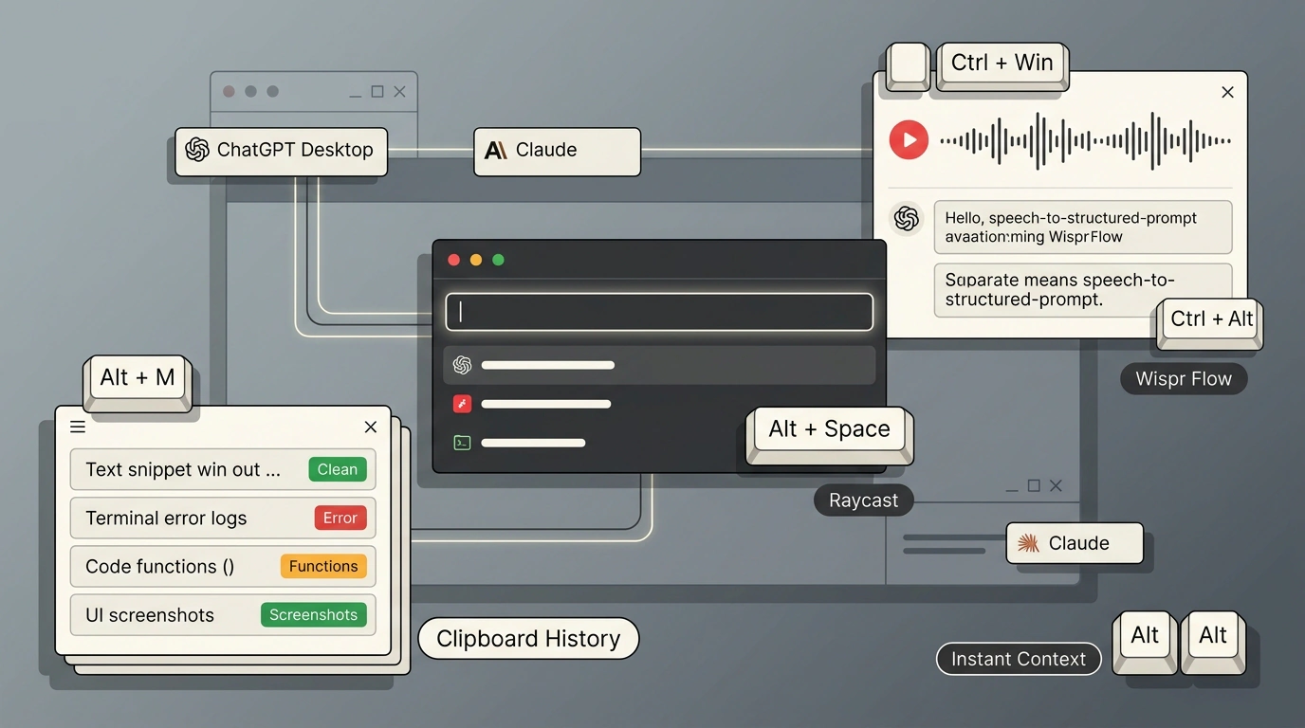This screenshot has height=728, width=1305.
Task: Select the "Text snippet win out ..." entry text
Action: pos(183,469)
